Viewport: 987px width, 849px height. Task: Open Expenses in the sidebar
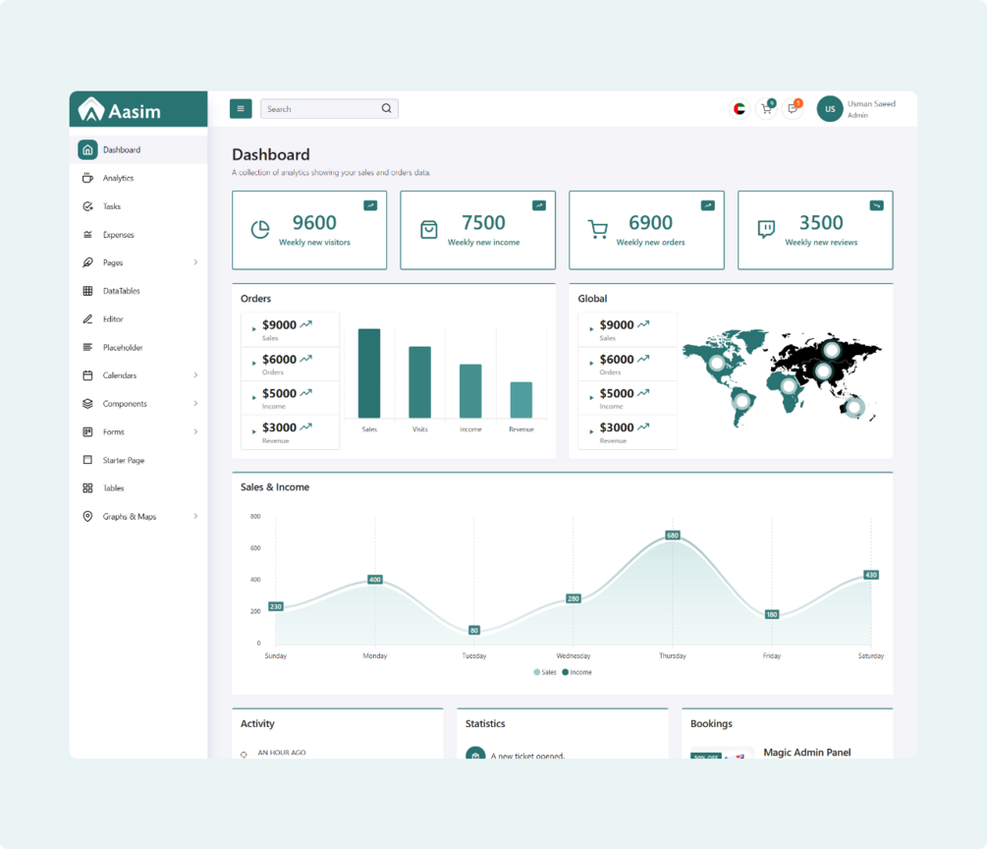click(138, 234)
